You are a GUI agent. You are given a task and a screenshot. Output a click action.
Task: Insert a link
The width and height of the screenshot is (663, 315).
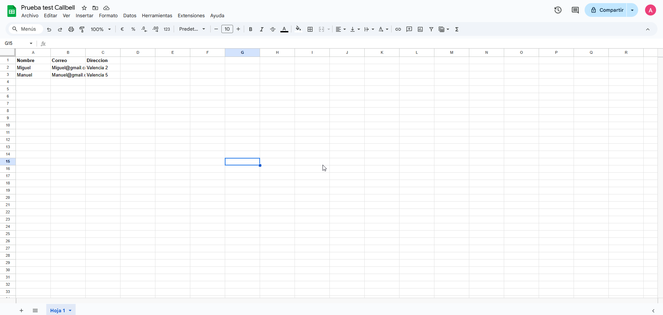398,29
